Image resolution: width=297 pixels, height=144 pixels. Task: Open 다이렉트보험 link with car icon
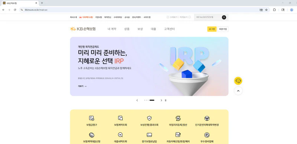(86, 17)
